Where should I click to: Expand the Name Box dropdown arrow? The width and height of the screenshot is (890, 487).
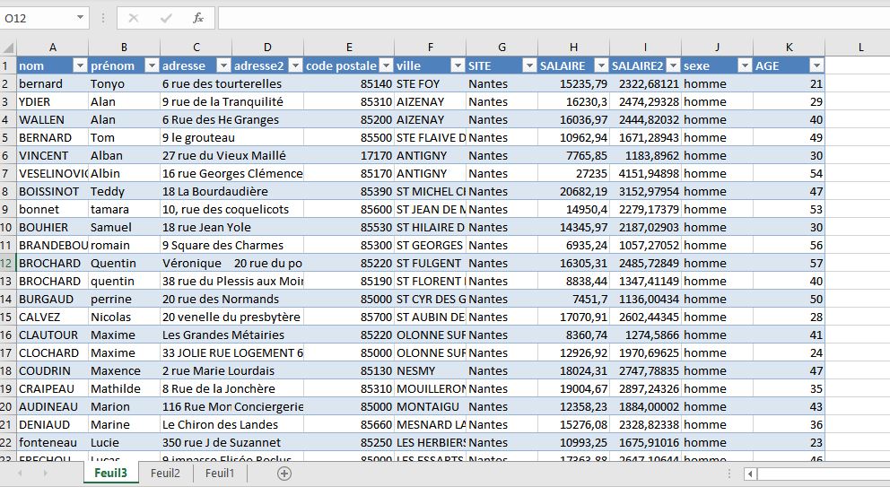coord(81,18)
